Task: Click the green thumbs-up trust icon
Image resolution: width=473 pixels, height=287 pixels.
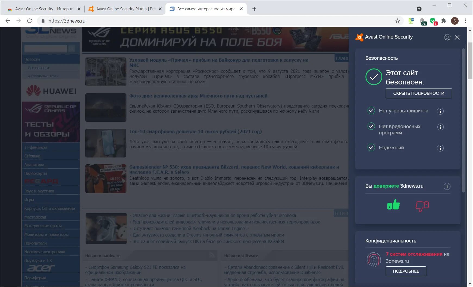Action: point(393,205)
